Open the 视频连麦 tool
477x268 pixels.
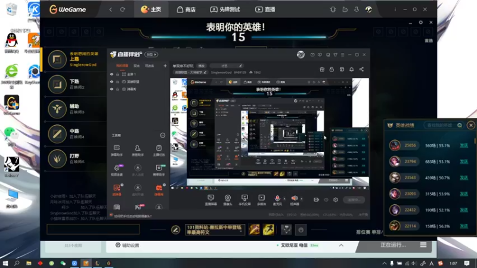(116, 170)
